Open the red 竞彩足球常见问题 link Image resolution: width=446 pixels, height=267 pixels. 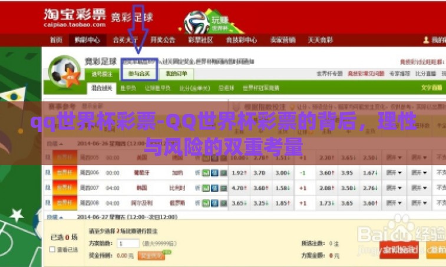coord(366,74)
